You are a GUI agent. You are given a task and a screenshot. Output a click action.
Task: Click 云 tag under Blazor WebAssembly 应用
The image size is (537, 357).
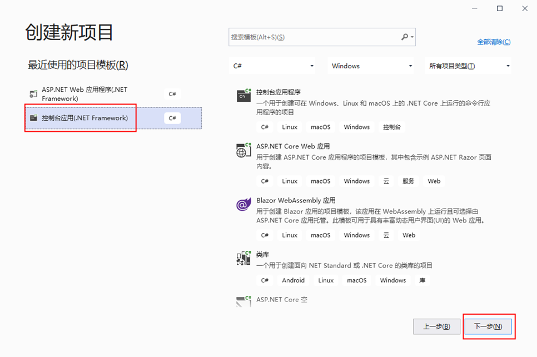[386, 235]
